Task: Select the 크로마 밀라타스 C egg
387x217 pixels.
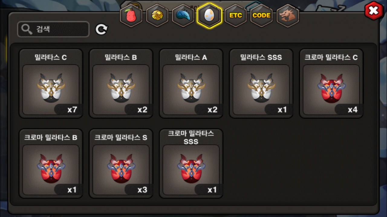Action: tap(331, 83)
